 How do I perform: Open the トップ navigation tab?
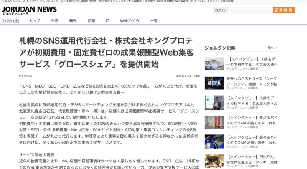(35, 21)
